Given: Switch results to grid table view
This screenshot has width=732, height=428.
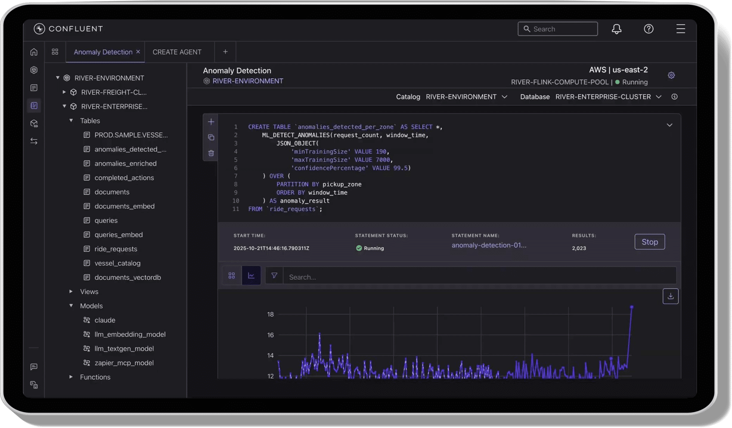Looking at the screenshot, I should pos(232,276).
